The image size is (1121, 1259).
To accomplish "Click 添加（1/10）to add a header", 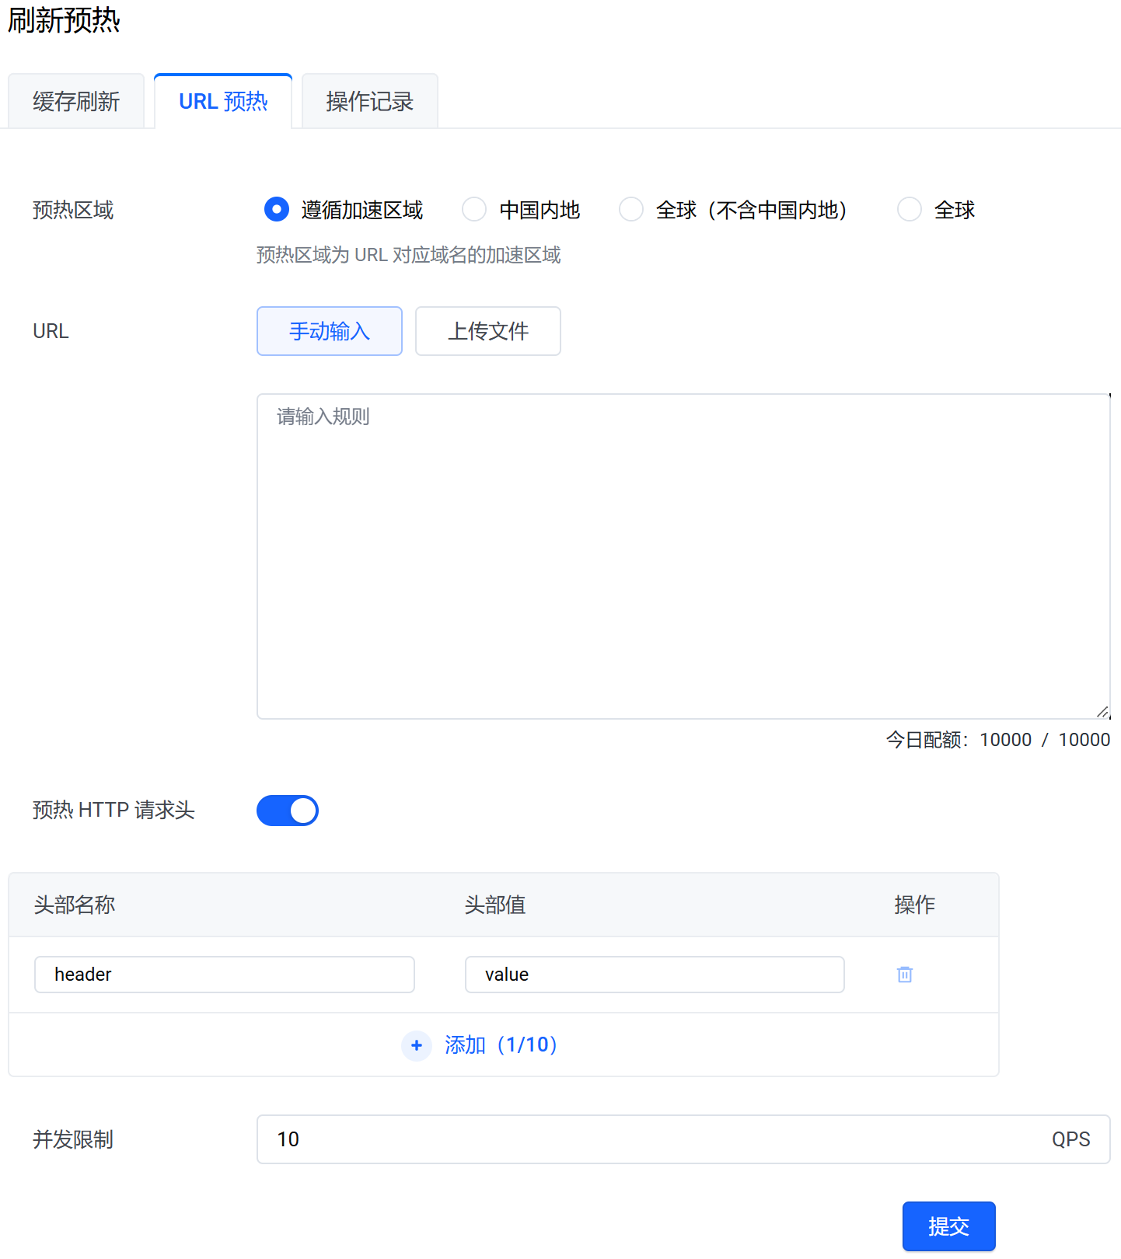I will tap(501, 1045).
